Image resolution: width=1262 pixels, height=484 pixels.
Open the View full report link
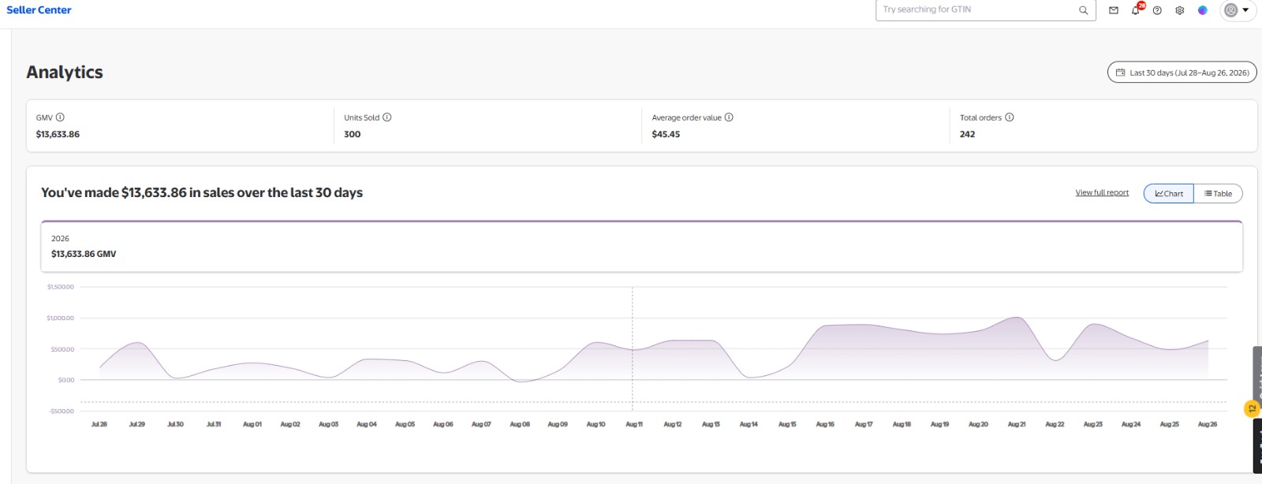(x=1101, y=192)
